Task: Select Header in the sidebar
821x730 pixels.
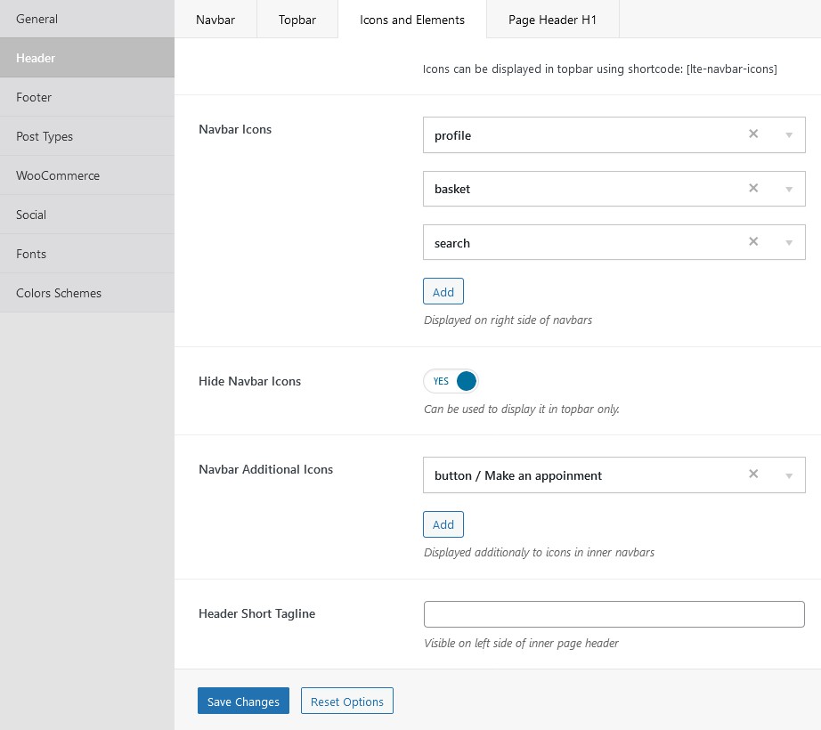Action: point(87,58)
